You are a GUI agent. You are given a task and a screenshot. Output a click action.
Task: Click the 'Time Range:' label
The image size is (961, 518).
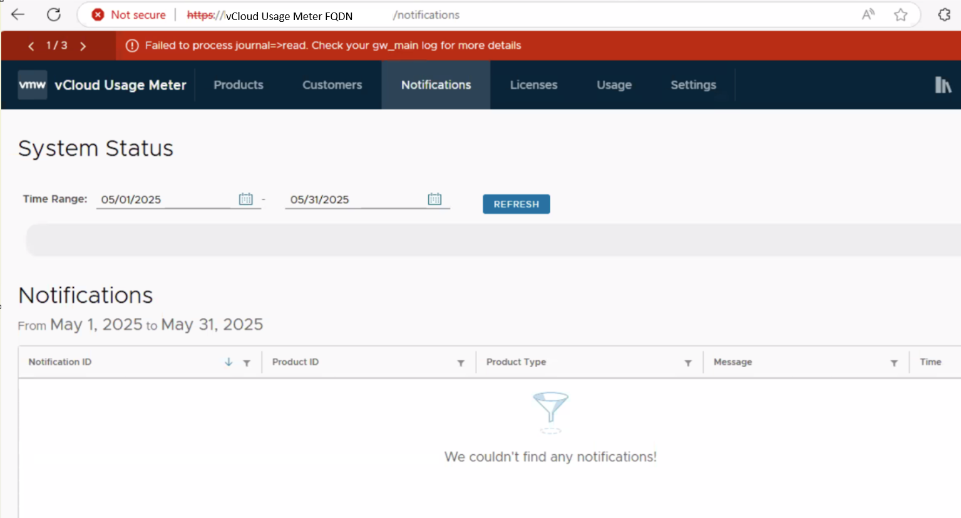pos(55,199)
